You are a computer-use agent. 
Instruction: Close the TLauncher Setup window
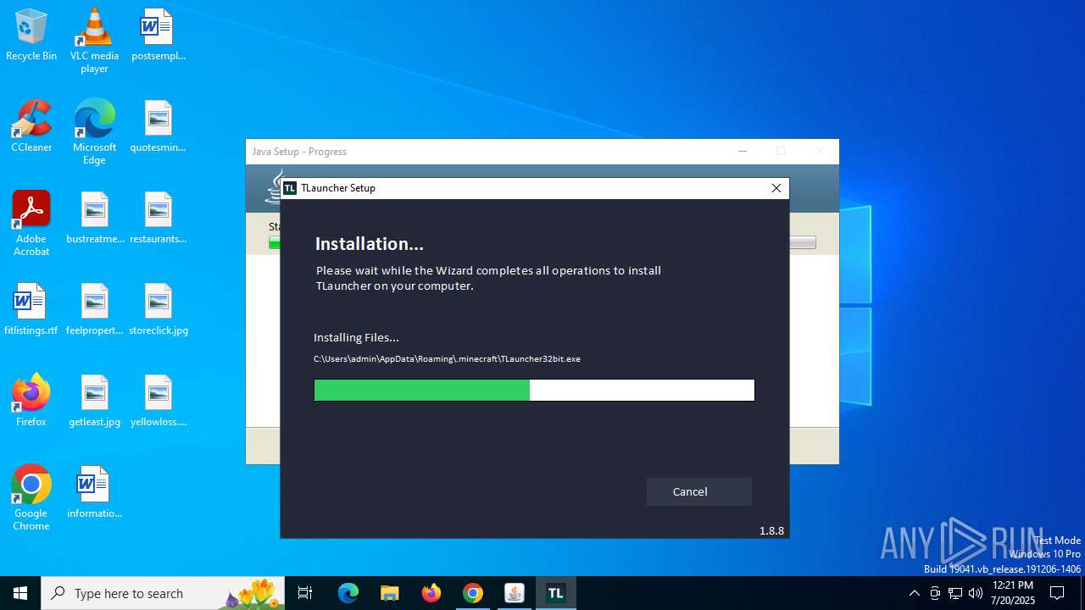776,188
